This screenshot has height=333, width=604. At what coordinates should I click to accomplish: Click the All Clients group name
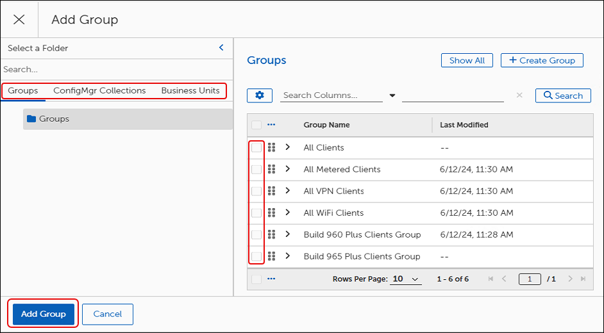pyautogui.click(x=324, y=148)
